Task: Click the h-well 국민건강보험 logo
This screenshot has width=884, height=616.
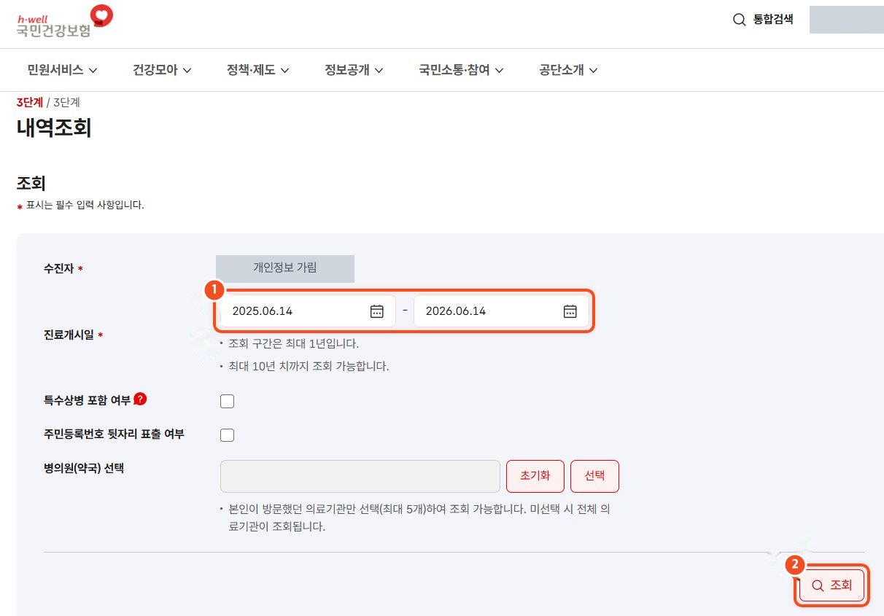Action: [64, 22]
